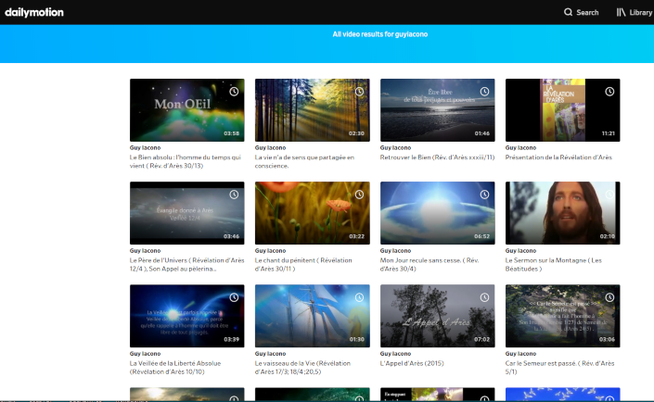Click Watch Later clock on La Veillée de la Liberté video
Viewport: 654px width, 402px height.
[x=234, y=297]
